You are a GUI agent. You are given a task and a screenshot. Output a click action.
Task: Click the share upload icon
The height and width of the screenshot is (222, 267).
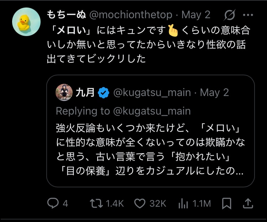pos(248,203)
